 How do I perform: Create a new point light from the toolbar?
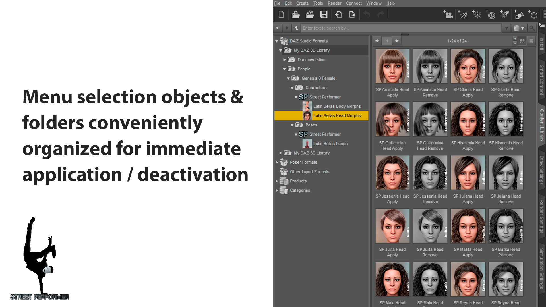coord(477,14)
